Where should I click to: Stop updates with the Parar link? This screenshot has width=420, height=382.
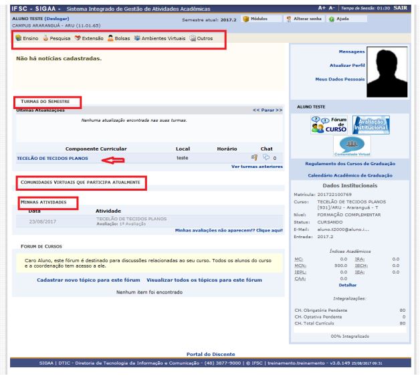(x=267, y=110)
